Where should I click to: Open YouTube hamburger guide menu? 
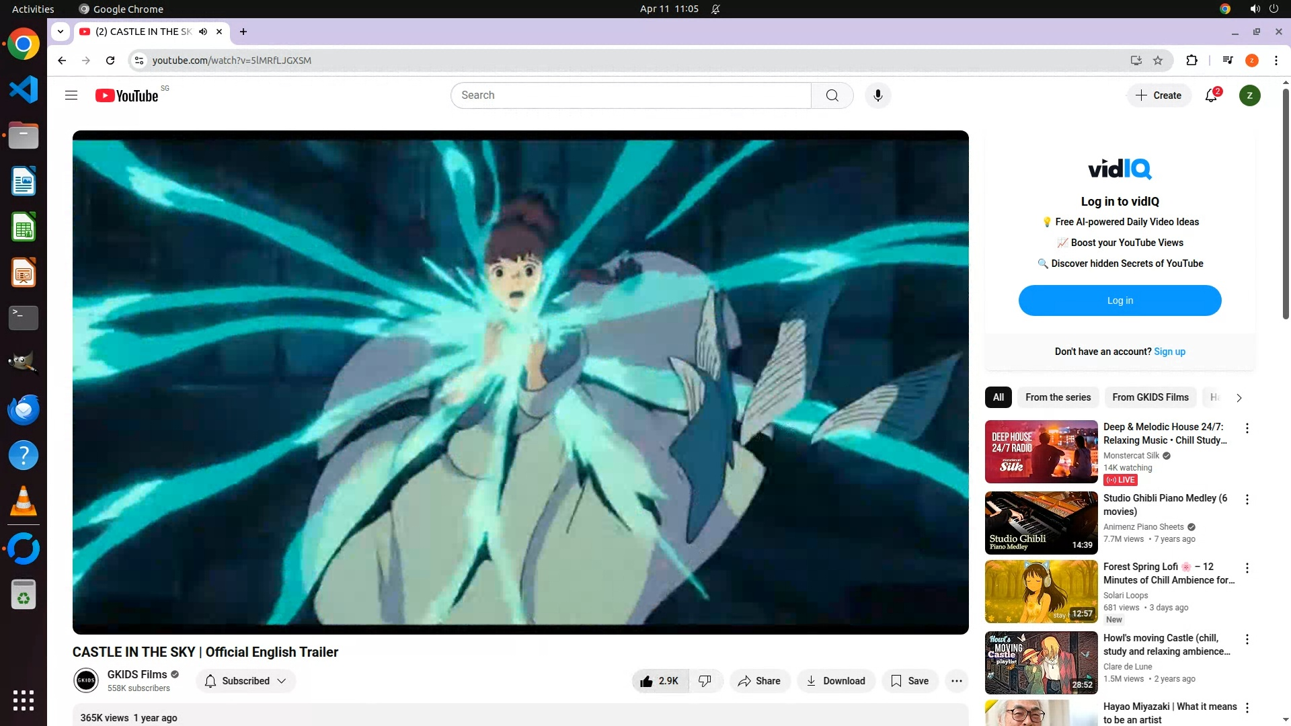[71, 95]
